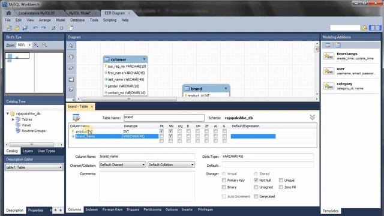Toggle NN checkbox for brand_name row
This screenshot has width=384, height=216.
[170, 136]
